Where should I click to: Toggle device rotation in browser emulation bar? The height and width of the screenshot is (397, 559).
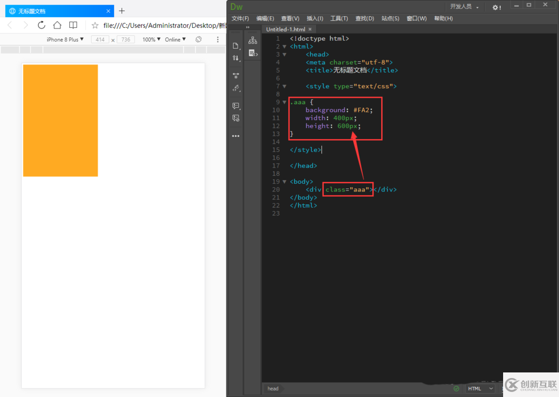click(198, 40)
